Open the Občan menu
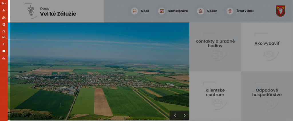This screenshot has height=121, width=293. 212,11
